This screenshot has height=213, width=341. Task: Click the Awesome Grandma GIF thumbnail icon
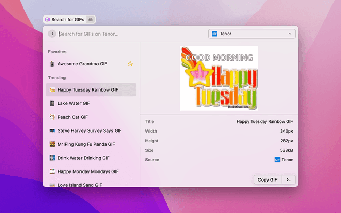pyautogui.click(x=52, y=64)
